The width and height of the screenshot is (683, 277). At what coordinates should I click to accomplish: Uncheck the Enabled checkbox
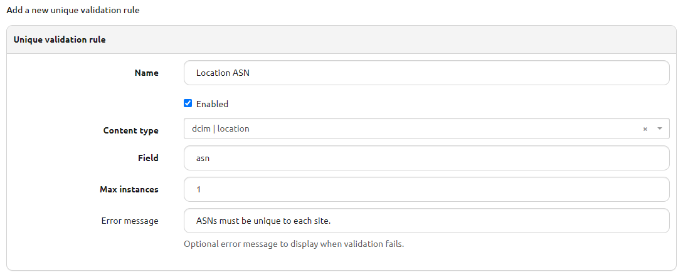188,103
